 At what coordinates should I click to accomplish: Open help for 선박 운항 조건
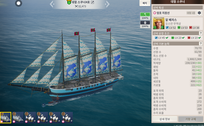201,33
